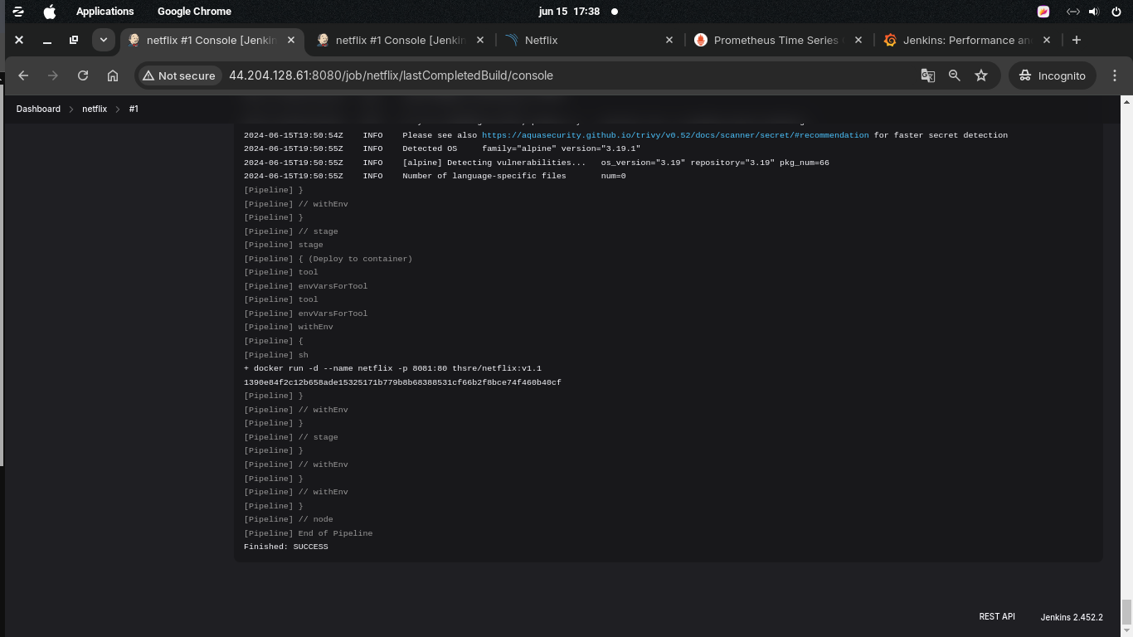Click the [Pipeline] sh line

[276, 355]
